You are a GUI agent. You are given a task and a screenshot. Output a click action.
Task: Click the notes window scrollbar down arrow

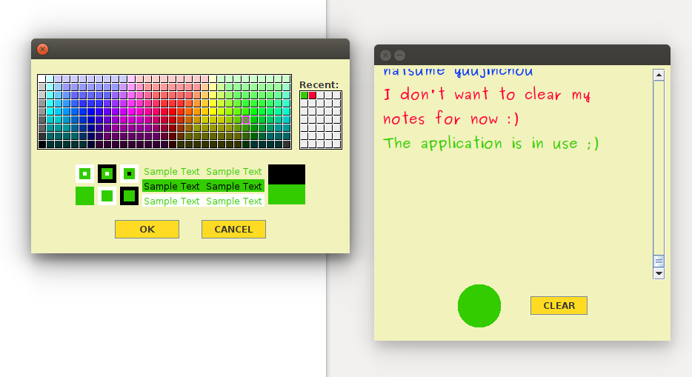coord(659,273)
